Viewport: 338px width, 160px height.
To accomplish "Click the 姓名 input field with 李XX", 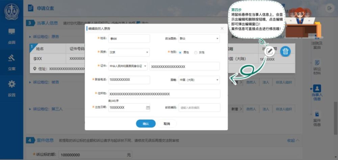I will point(129,39).
